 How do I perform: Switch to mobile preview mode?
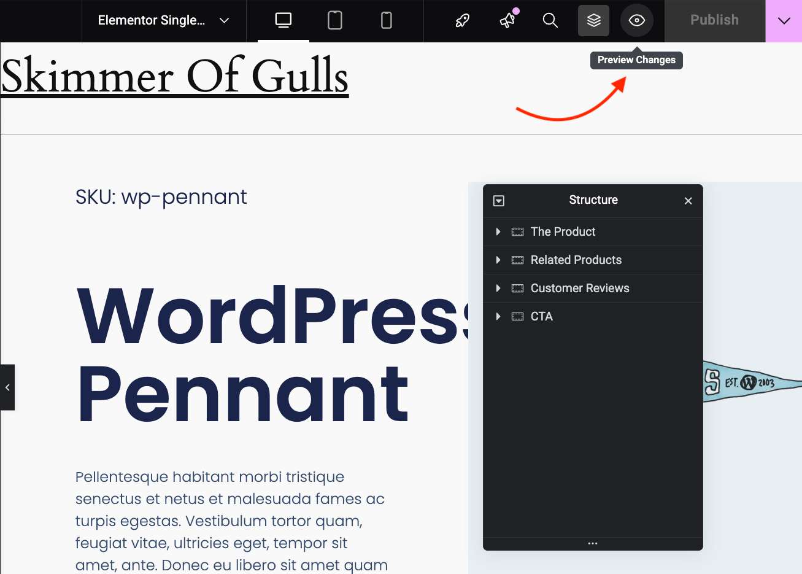tap(386, 20)
